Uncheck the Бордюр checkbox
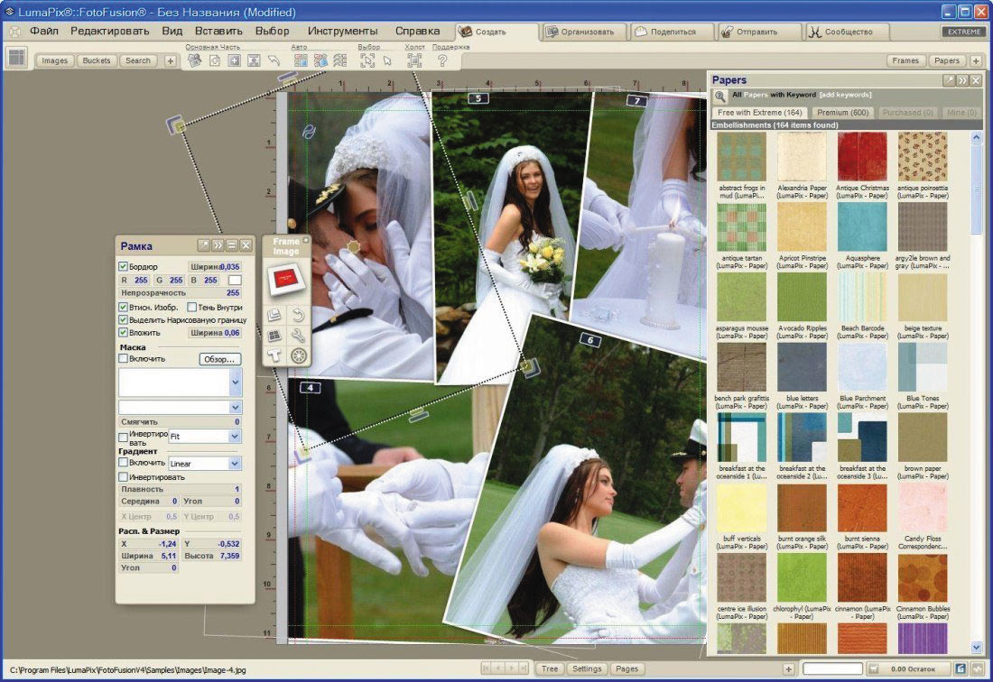The image size is (993, 682). tap(124, 267)
